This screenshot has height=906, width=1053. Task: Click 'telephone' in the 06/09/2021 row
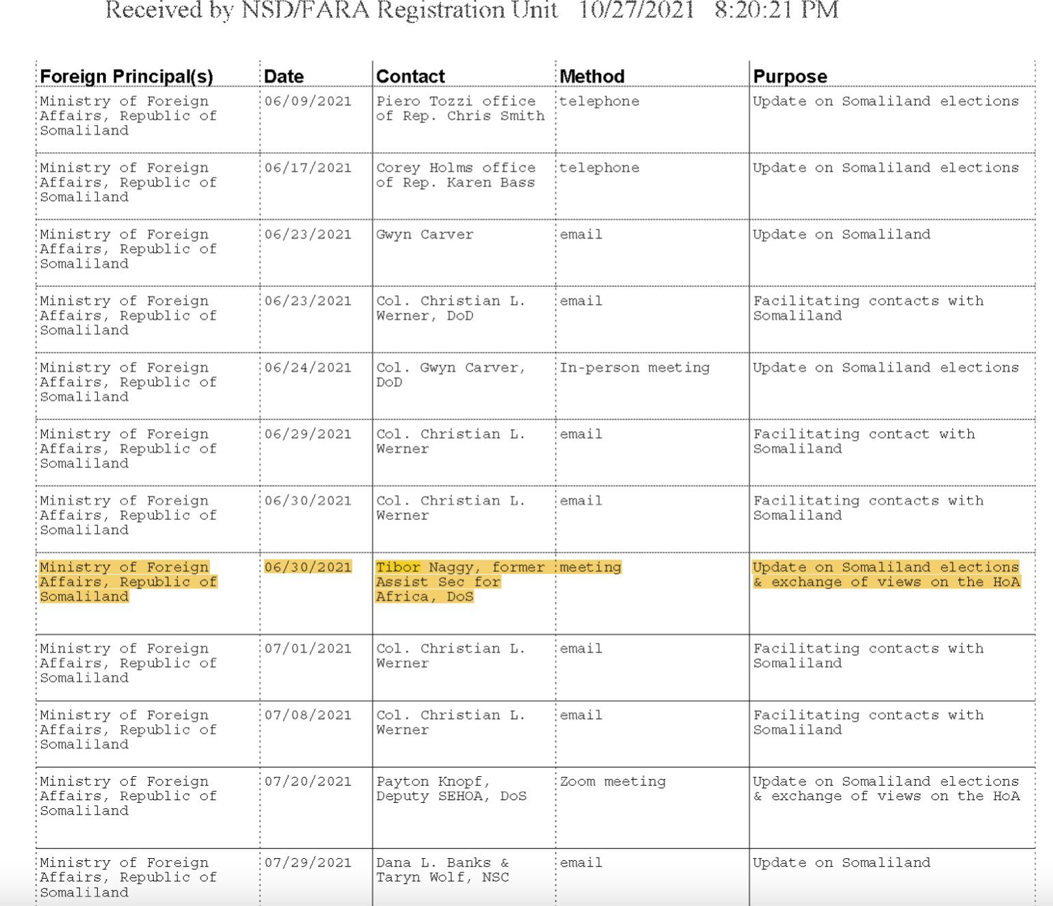(x=600, y=101)
